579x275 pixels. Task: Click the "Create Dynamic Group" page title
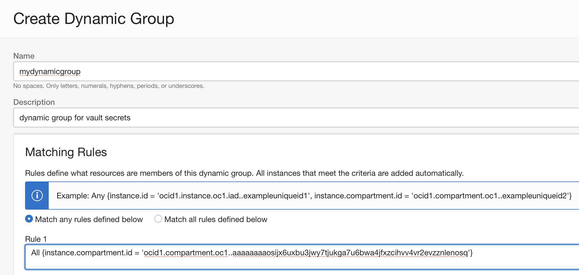tap(94, 19)
